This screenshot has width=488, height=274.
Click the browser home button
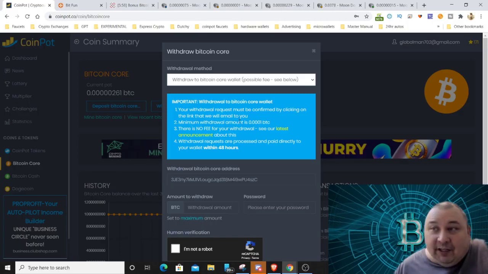tap(37, 16)
